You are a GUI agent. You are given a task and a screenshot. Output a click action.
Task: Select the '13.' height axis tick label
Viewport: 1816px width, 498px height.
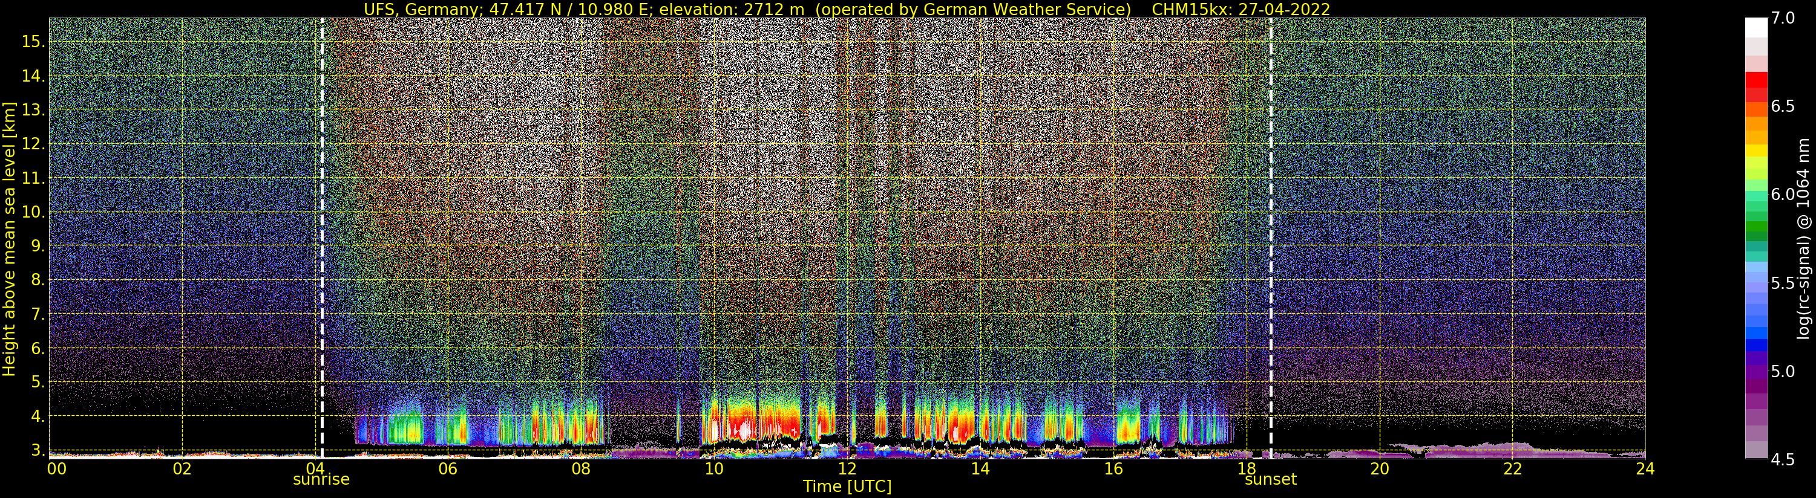[x=33, y=110]
